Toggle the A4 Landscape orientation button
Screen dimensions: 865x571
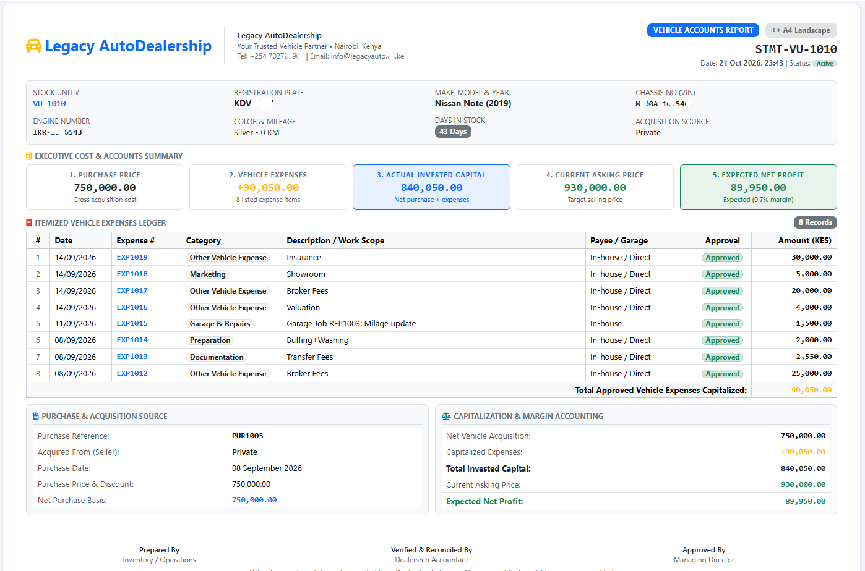[x=801, y=30]
